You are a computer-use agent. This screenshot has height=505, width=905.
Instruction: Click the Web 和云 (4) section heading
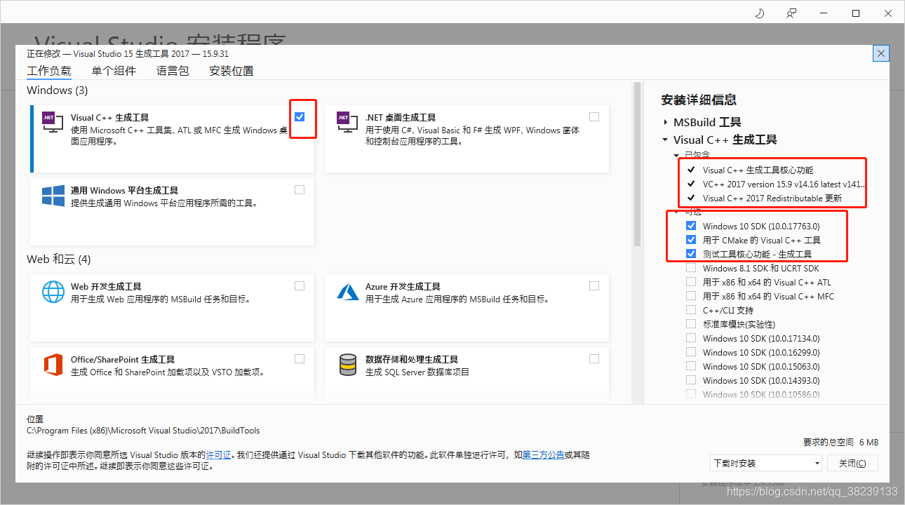59,260
